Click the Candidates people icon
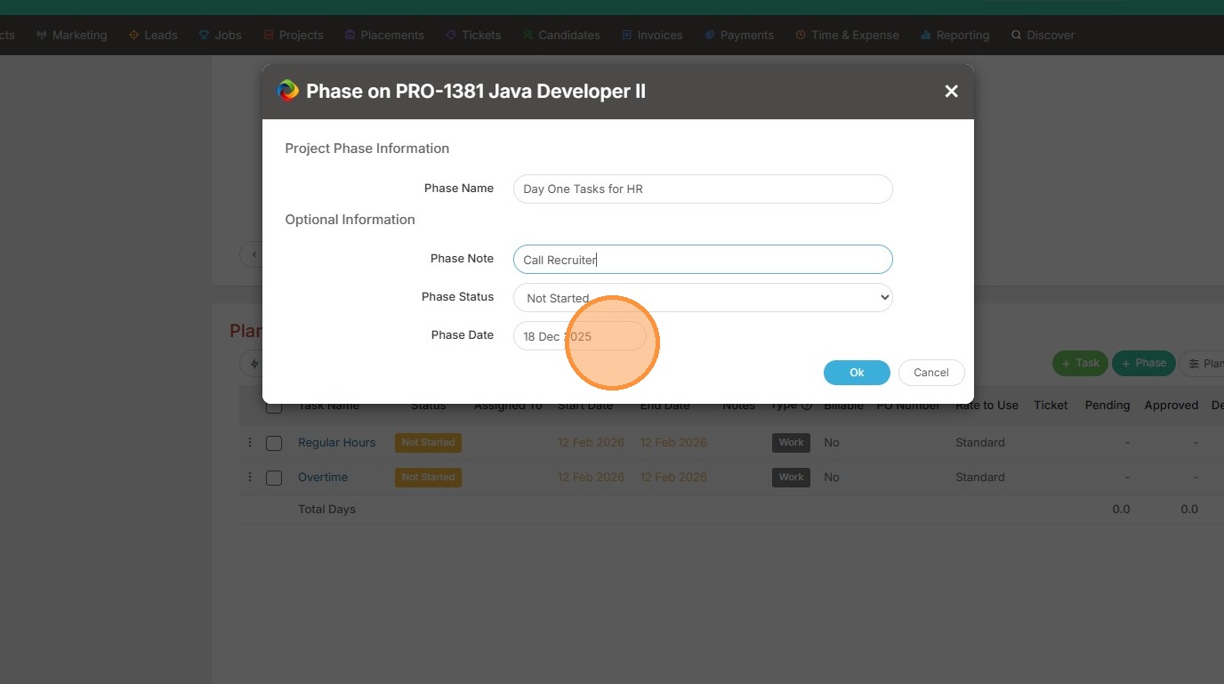The width and height of the screenshot is (1224, 684). point(528,36)
